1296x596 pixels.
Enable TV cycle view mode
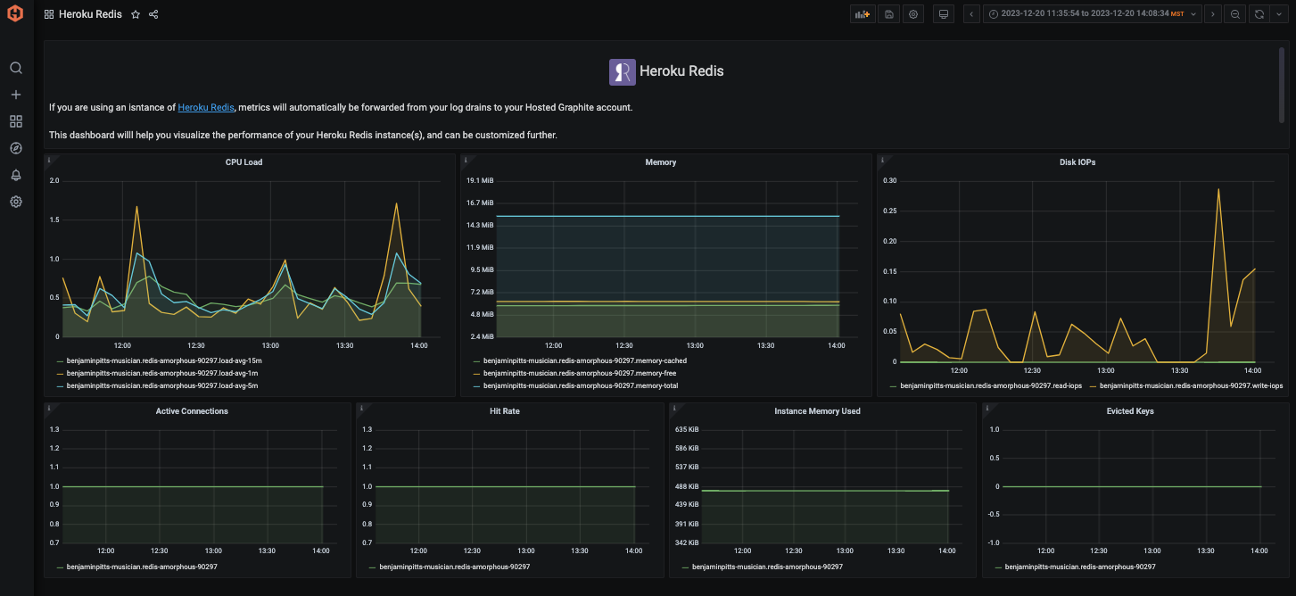pyautogui.click(x=943, y=13)
